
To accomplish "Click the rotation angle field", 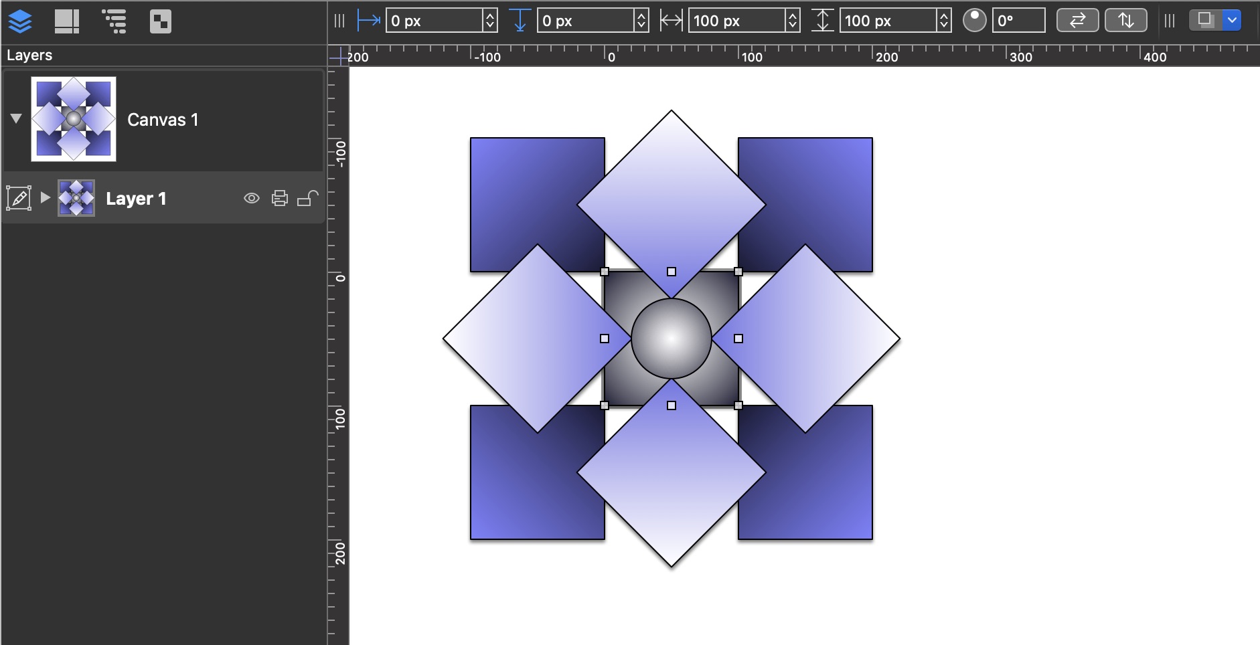I will tap(1018, 21).
